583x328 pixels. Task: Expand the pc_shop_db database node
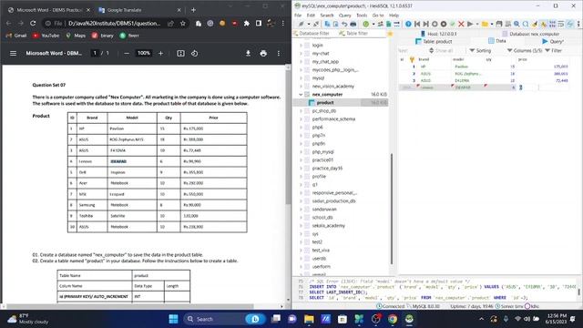click(x=301, y=111)
